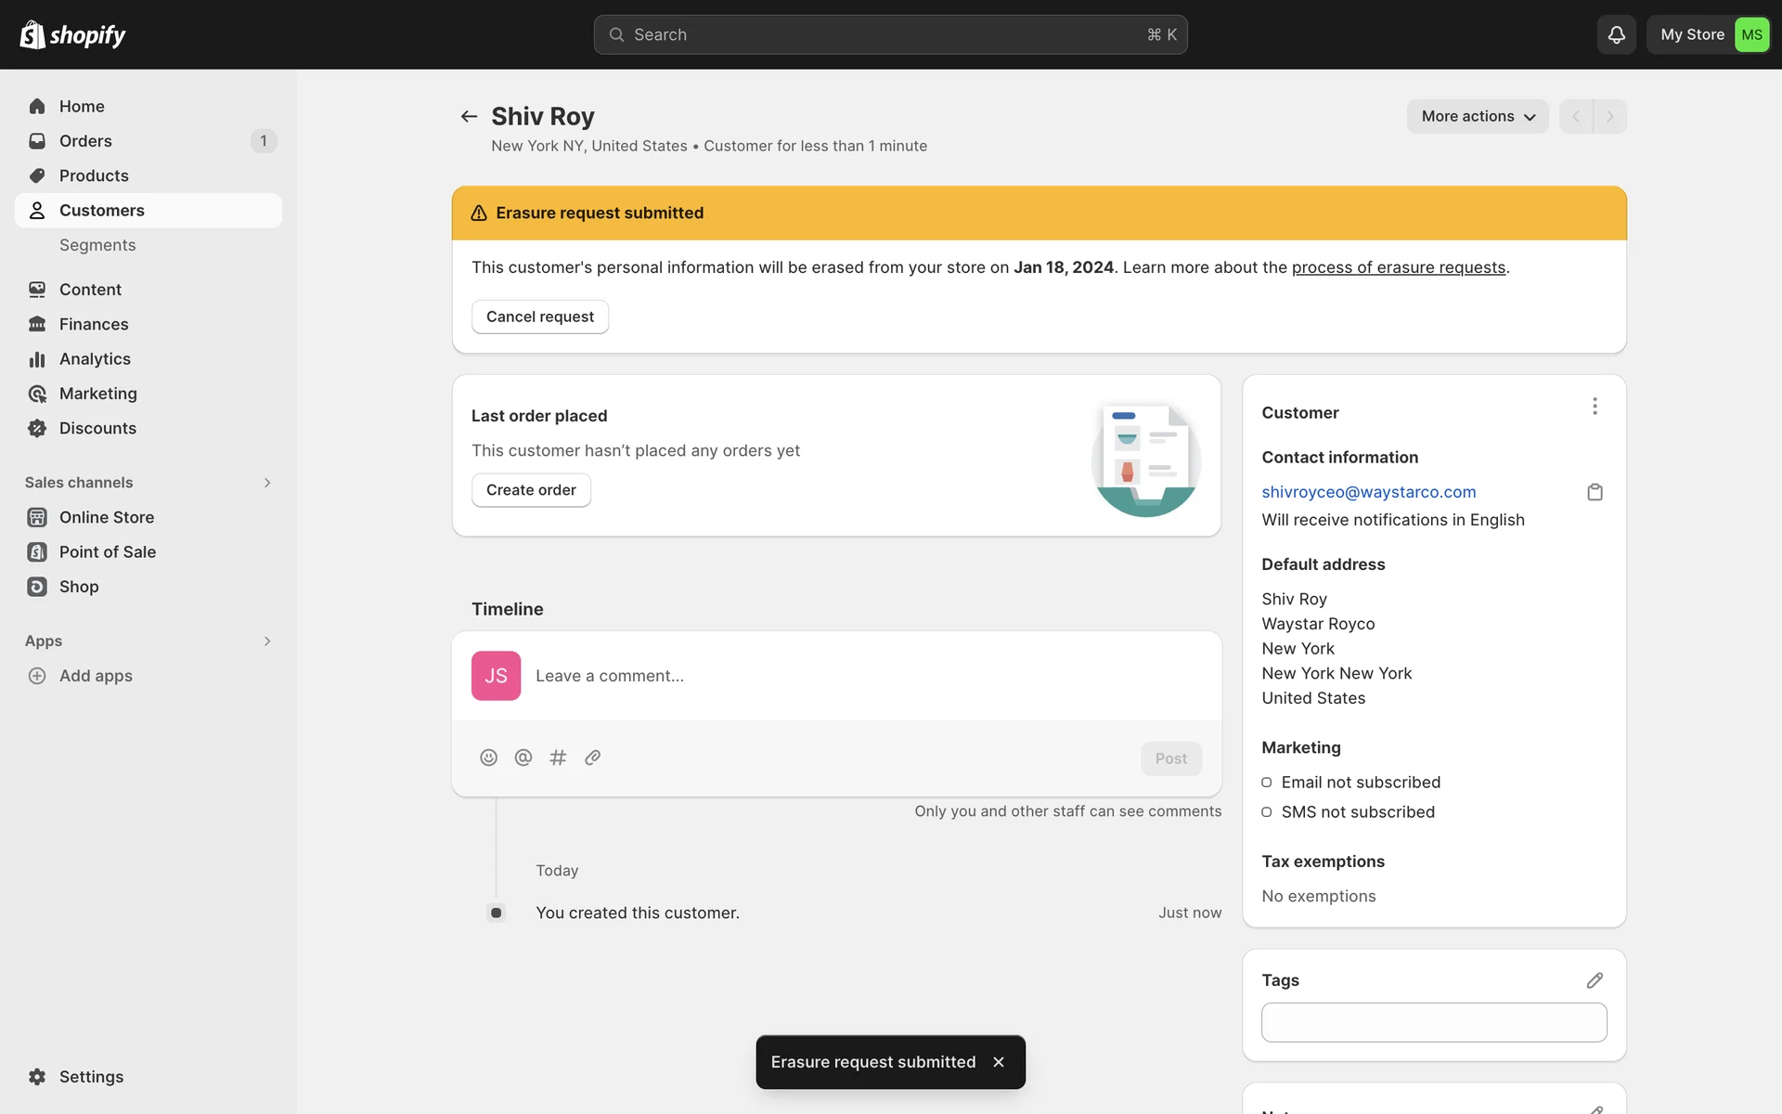Click the notifications bell icon
The width and height of the screenshot is (1782, 1114).
click(x=1616, y=34)
